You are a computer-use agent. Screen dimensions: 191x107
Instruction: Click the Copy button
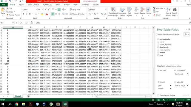click(10, 12)
